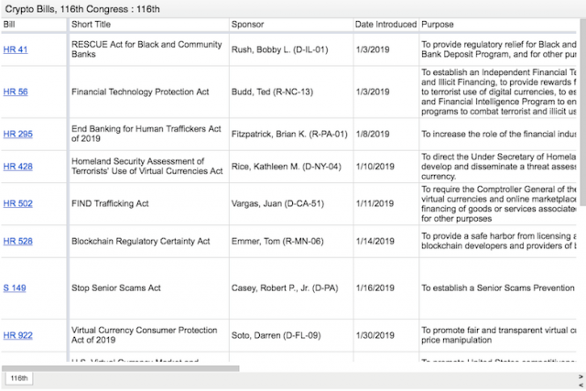Open the HR 295 bill link
This screenshot has width=586, height=391.
[18, 134]
